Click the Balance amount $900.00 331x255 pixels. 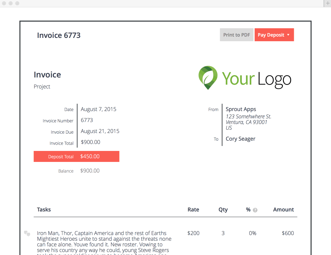90,171
